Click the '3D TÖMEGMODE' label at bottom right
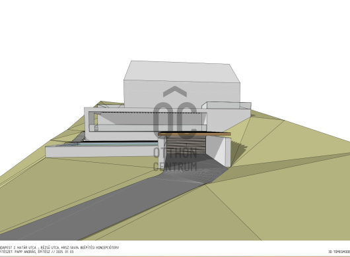The image size is (350, 257). (339, 252)
